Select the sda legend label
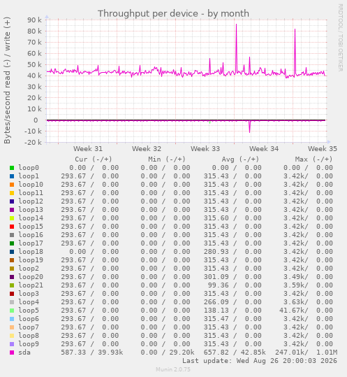 click(x=24, y=353)
